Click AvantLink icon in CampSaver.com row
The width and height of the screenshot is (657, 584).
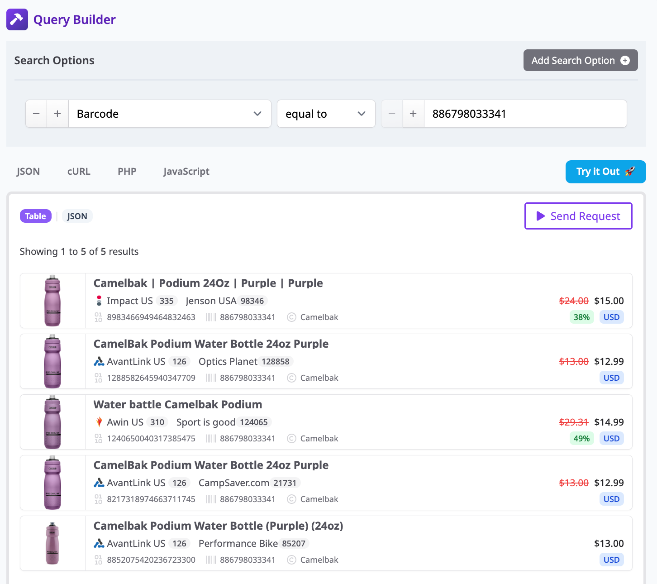pyautogui.click(x=99, y=483)
